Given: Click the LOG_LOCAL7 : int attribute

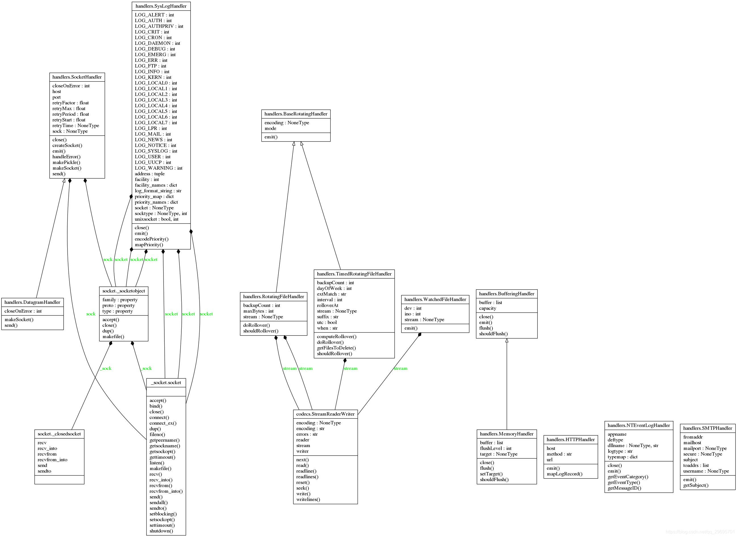Looking at the screenshot, I should (156, 123).
